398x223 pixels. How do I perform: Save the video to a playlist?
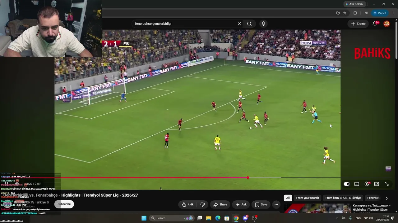click(x=261, y=204)
